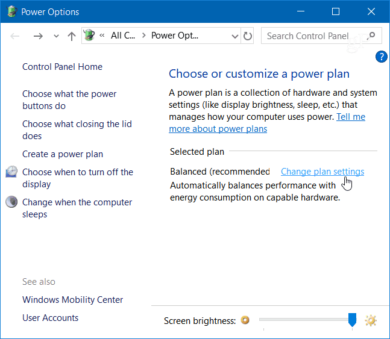Click the high brightness sun icon
Screen dimensions: 390x339
click(x=371, y=320)
